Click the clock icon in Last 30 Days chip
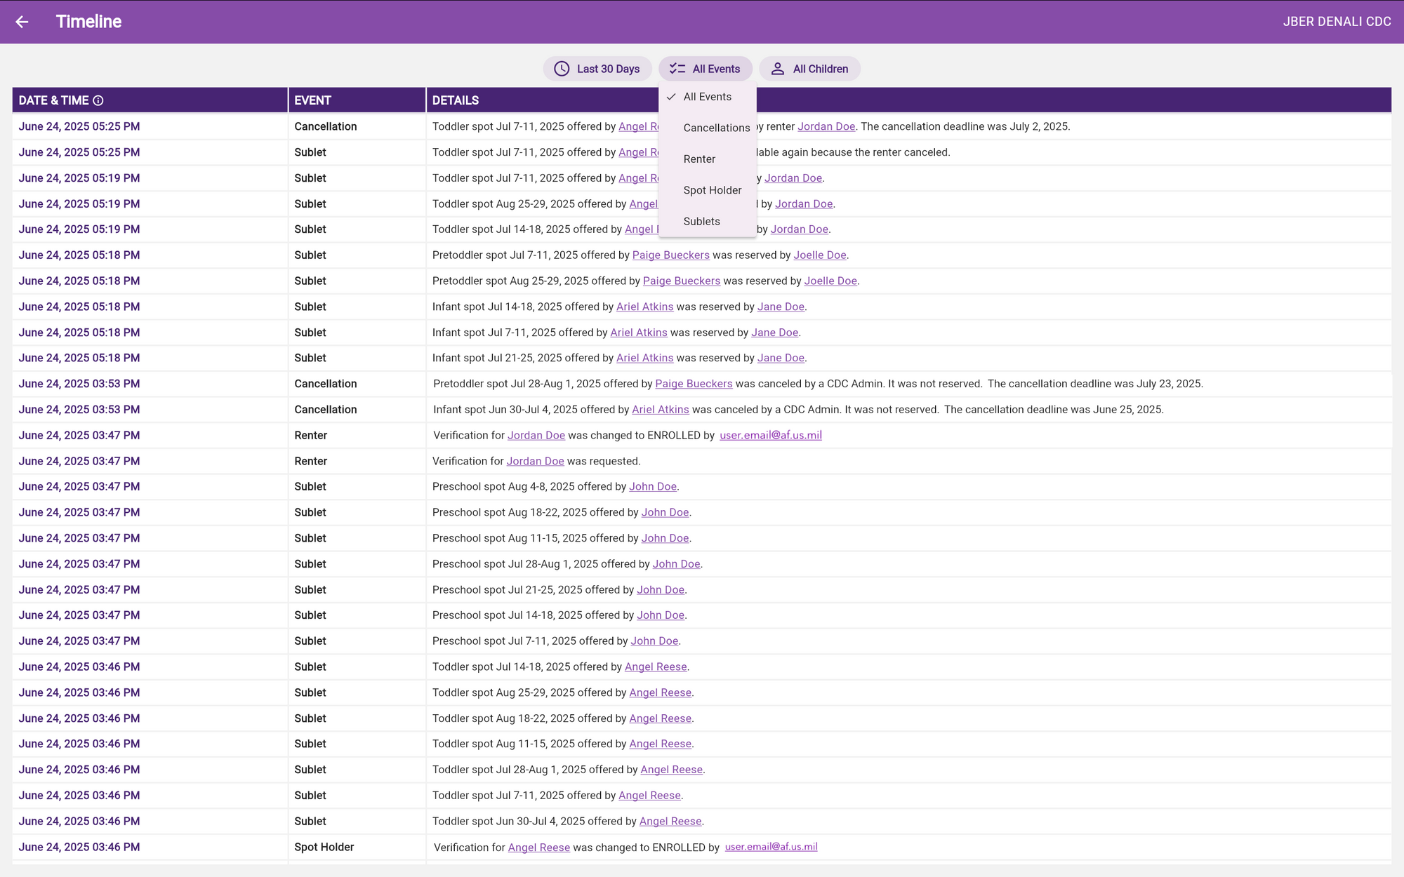The image size is (1404, 877). 562,69
